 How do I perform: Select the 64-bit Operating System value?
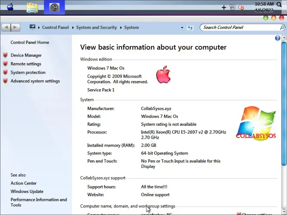pyautogui.click(x=165, y=153)
